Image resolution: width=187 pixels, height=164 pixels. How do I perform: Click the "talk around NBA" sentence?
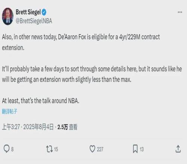[40, 101]
